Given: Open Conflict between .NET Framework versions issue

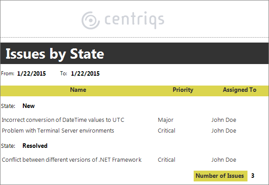Looking at the screenshot, I should tap(72, 160).
